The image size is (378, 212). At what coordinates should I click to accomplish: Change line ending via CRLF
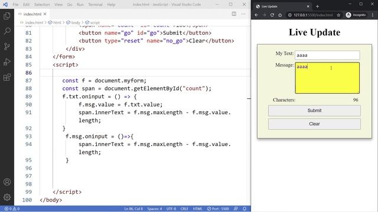click(184, 209)
